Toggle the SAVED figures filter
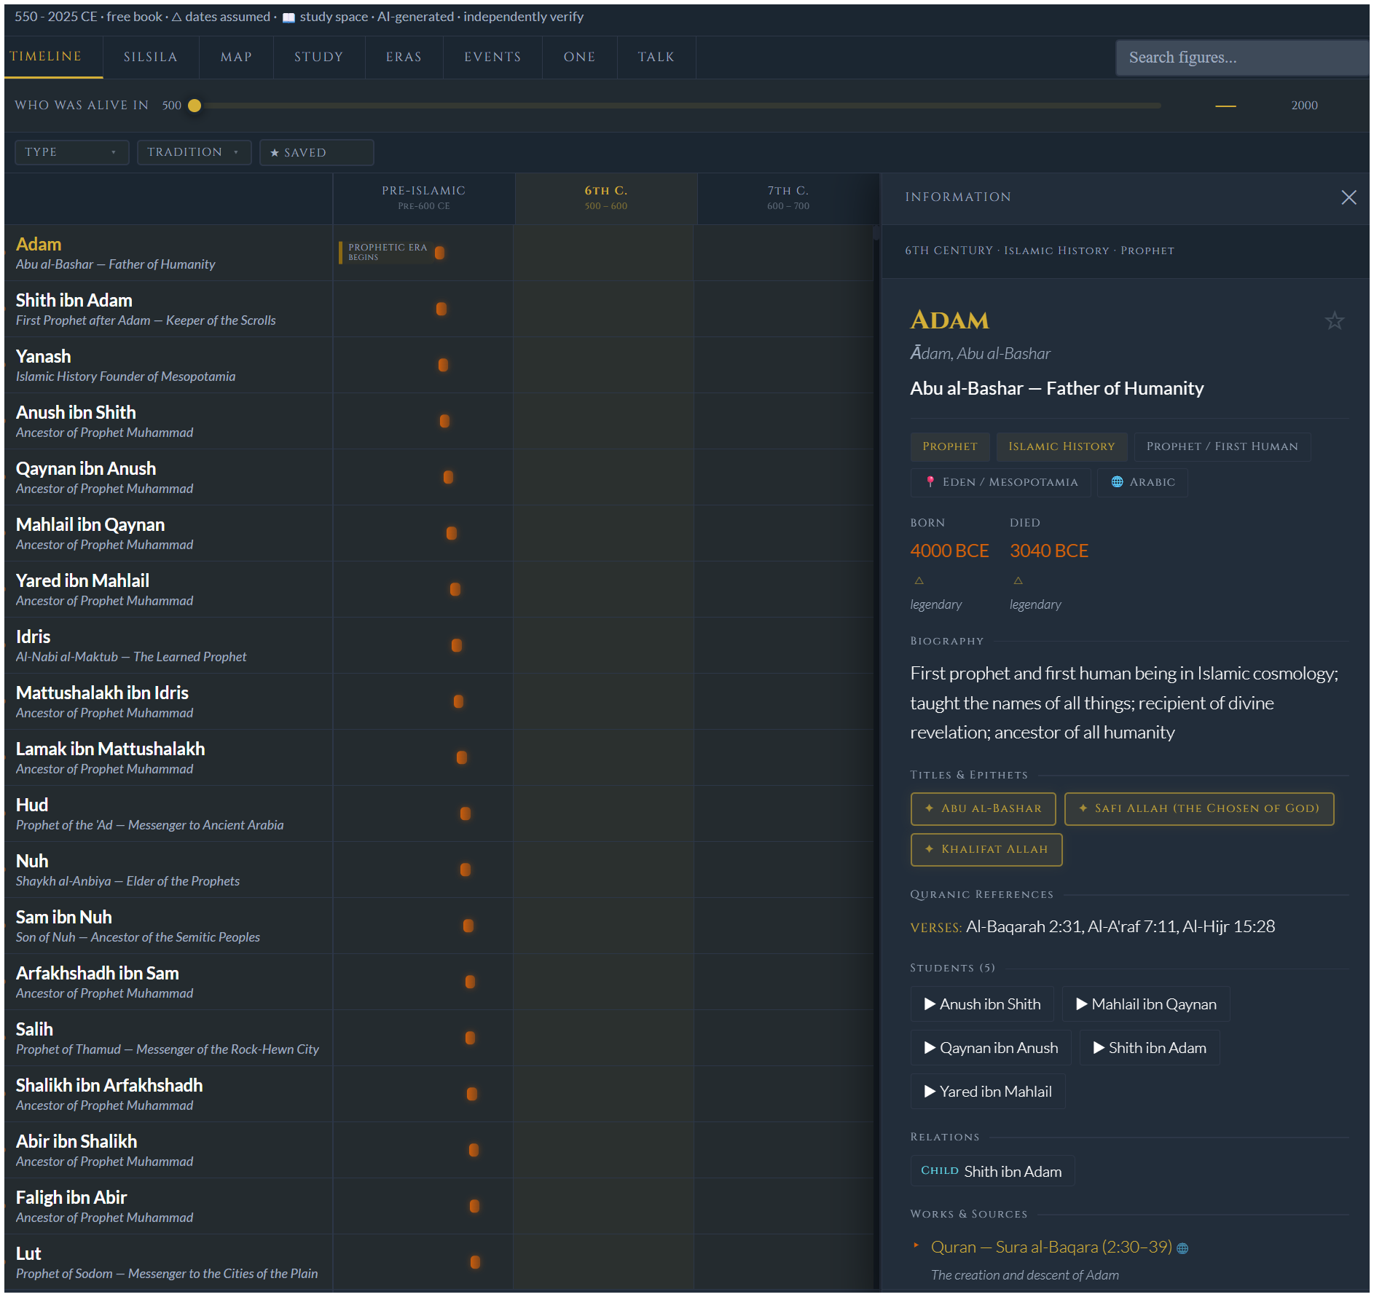The height and width of the screenshot is (1297, 1374). [316, 152]
